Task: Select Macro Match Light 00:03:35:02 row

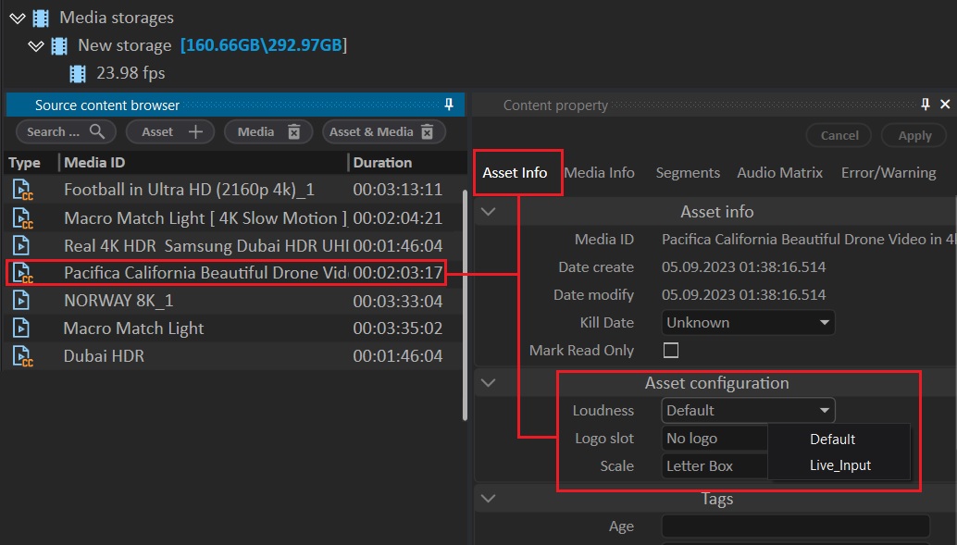Action: (233, 328)
